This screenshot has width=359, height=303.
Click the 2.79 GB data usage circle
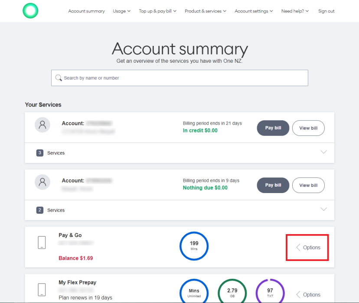pos(232,290)
